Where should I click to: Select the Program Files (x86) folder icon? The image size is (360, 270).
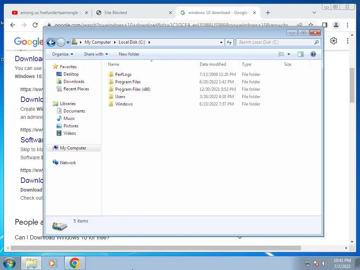tap(111, 89)
